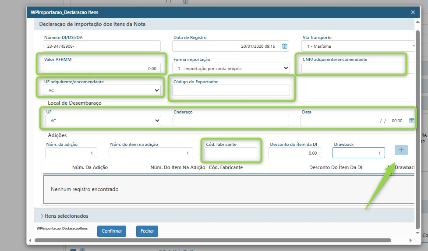The height and width of the screenshot is (251, 428).
Task: Click the Desconto Do Ítem Da DI column header
Action: point(336,167)
